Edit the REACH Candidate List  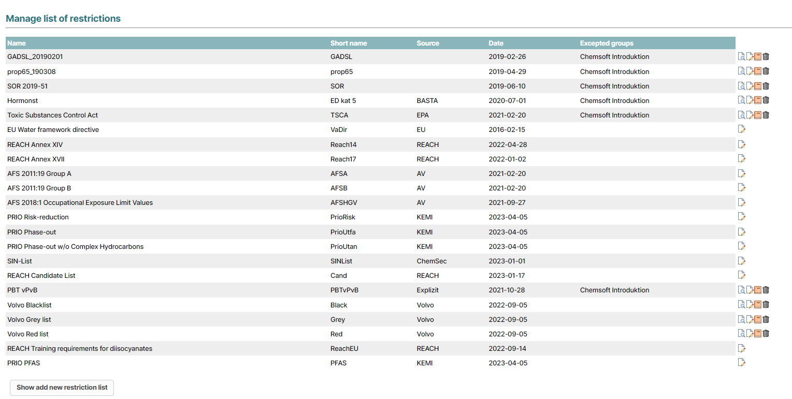[x=741, y=275]
